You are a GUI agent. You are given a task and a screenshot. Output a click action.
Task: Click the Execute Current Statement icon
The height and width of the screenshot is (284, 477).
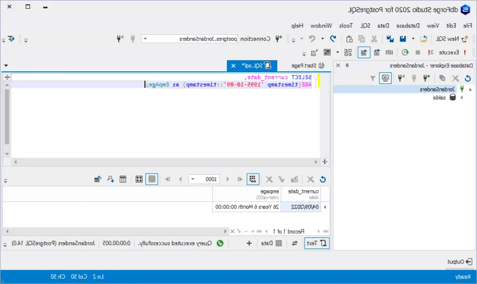[x=430, y=52]
